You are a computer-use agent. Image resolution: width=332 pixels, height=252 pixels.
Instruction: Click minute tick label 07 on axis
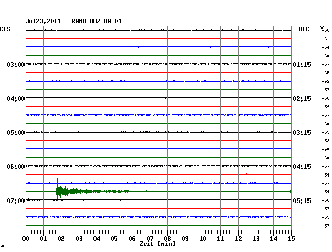click(150, 239)
